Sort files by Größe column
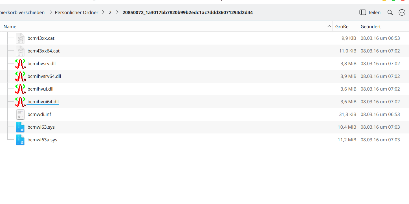Viewport: 409px width, 204px height. tap(342, 27)
